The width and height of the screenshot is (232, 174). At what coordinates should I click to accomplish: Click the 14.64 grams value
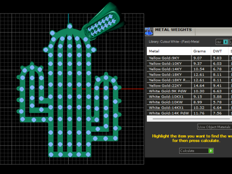199,86
